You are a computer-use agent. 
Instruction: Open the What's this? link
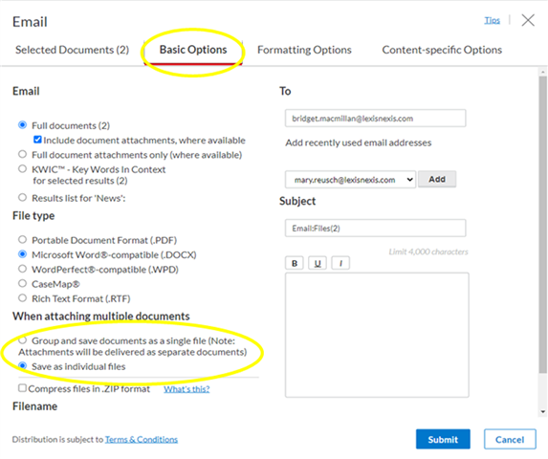click(x=186, y=389)
